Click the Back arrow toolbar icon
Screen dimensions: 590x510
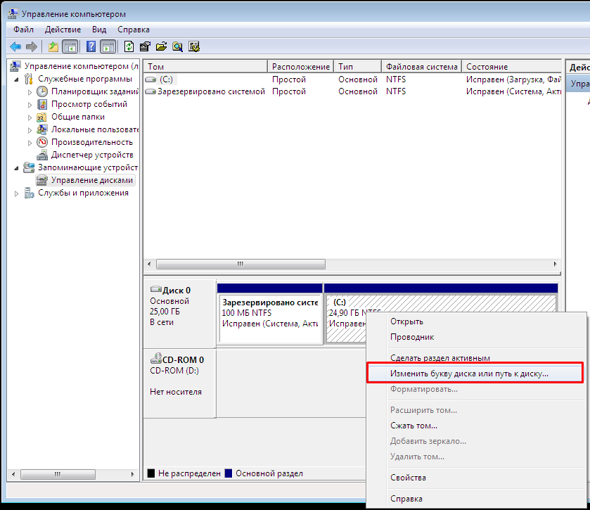click(15, 46)
